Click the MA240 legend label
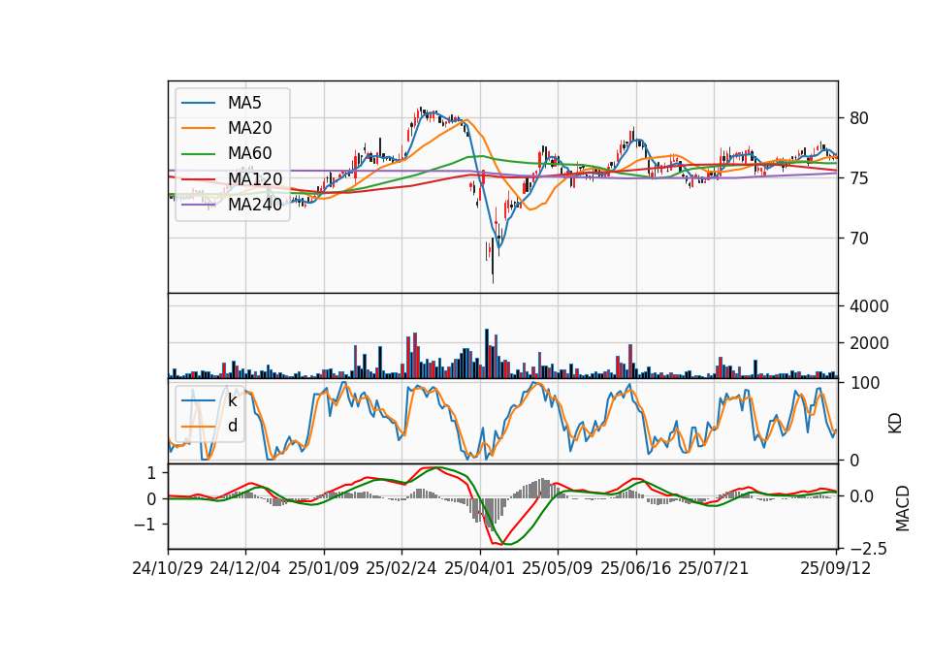931x669 pixels. [x=255, y=205]
